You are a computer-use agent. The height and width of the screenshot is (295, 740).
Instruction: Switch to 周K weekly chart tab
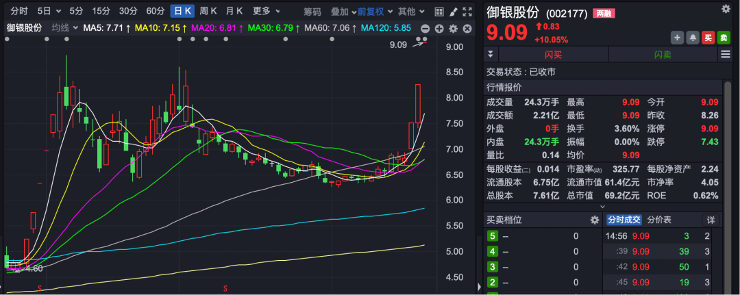pyautogui.click(x=208, y=11)
